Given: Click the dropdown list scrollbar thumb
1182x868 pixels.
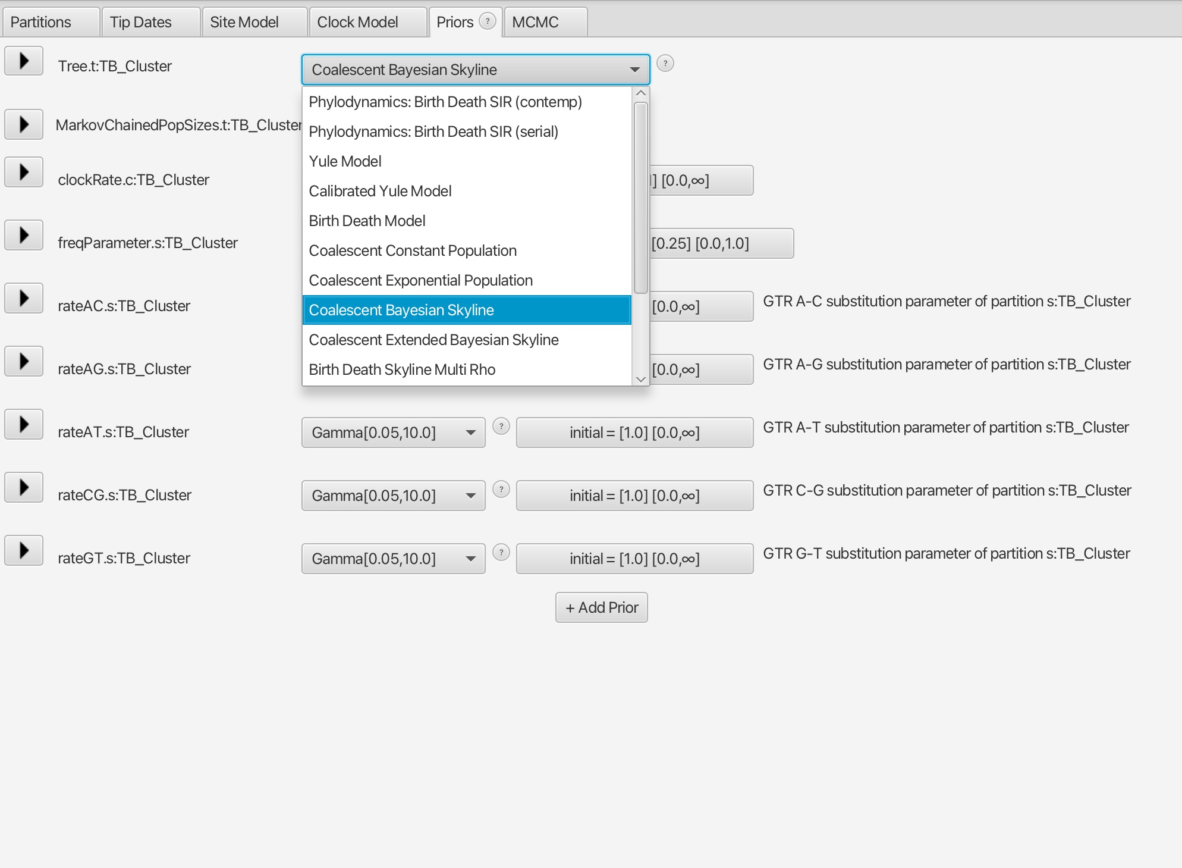Looking at the screenshot, I should coord(641,198).
